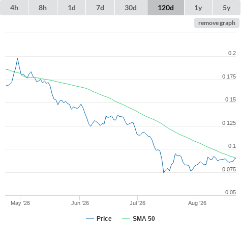
Task: Click the Jul '26 axis label
Action: click(137, 203)
